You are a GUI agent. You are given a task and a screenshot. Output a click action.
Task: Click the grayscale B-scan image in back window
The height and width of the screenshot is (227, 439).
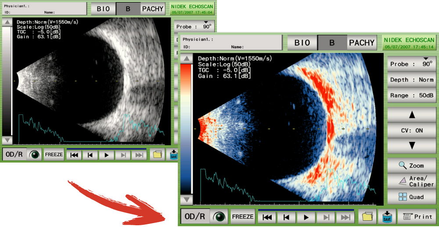coord(92,81)
